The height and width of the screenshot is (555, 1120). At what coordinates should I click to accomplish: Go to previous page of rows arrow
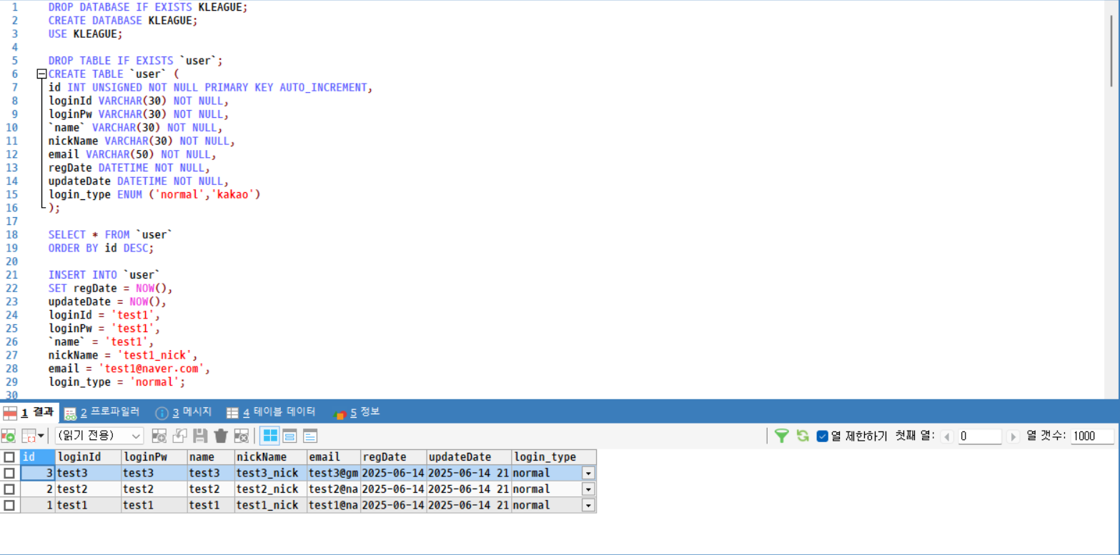click(x=948, y=436)
